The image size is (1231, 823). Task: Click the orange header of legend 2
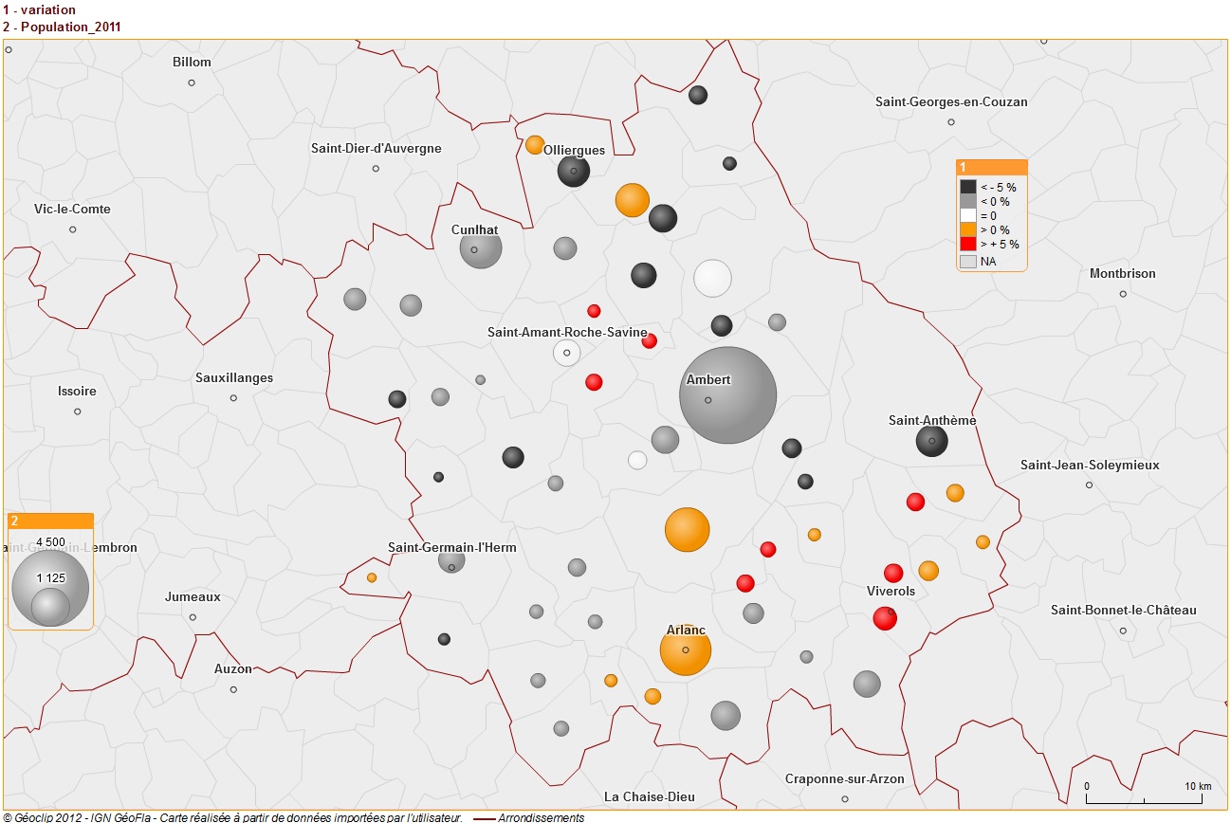[x=50, y=521]
